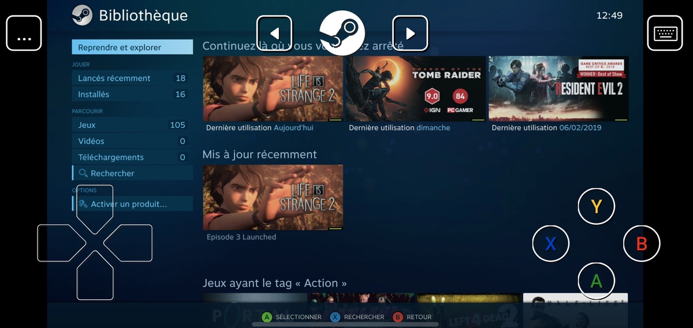
Task: Open the Installés games list
Action: coord(132,94)
